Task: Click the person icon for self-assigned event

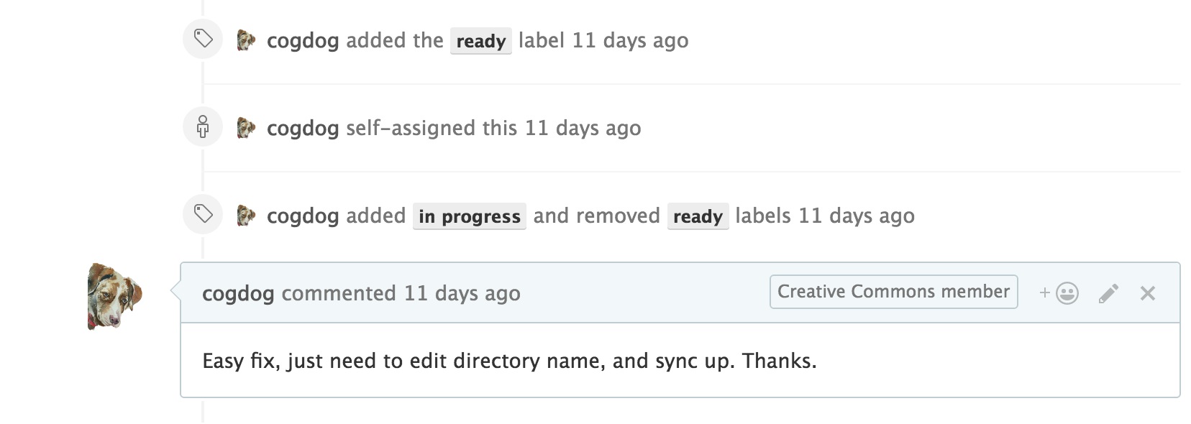Action: [203, 126]
